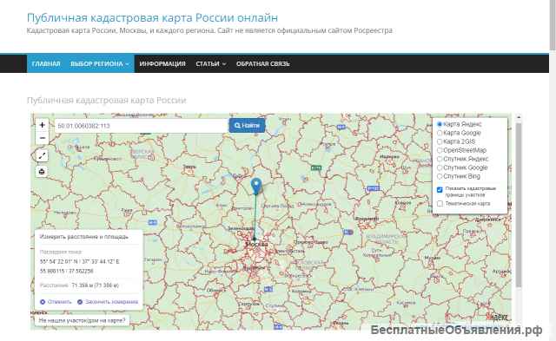Select the OpenStreetMap radio option
Screen dimensions: 556x341
click(x=440, y=150)
